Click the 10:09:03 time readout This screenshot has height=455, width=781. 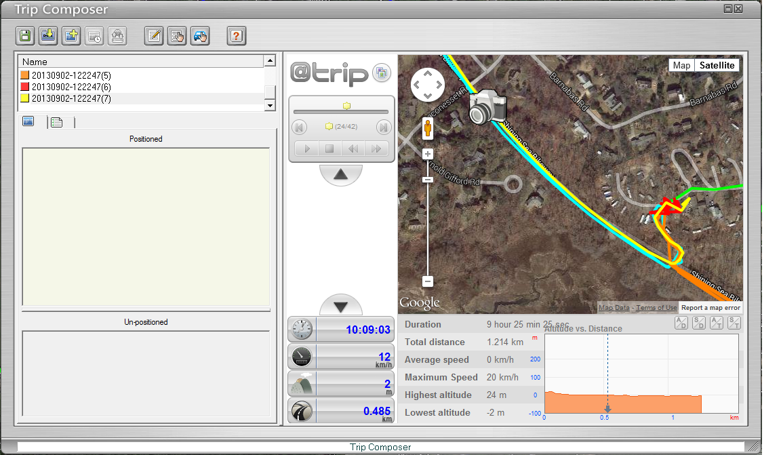point(368,330)
